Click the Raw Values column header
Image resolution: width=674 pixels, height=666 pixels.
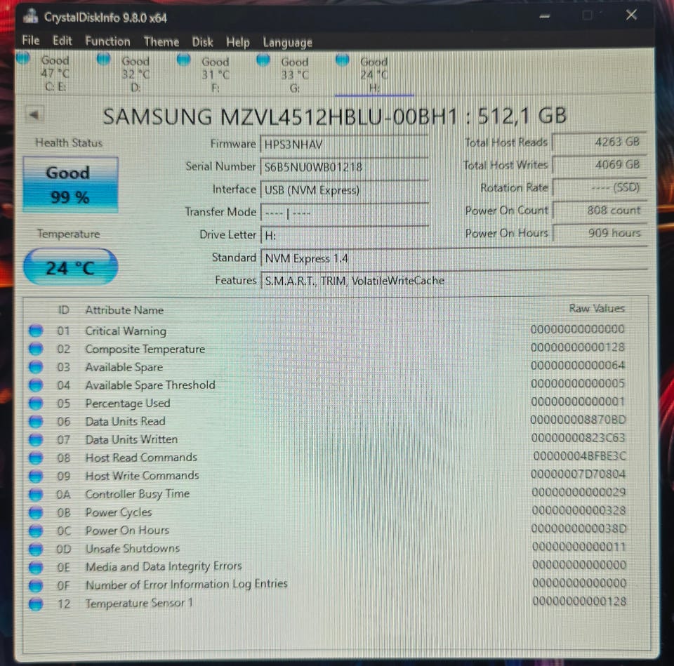point(597,309)
